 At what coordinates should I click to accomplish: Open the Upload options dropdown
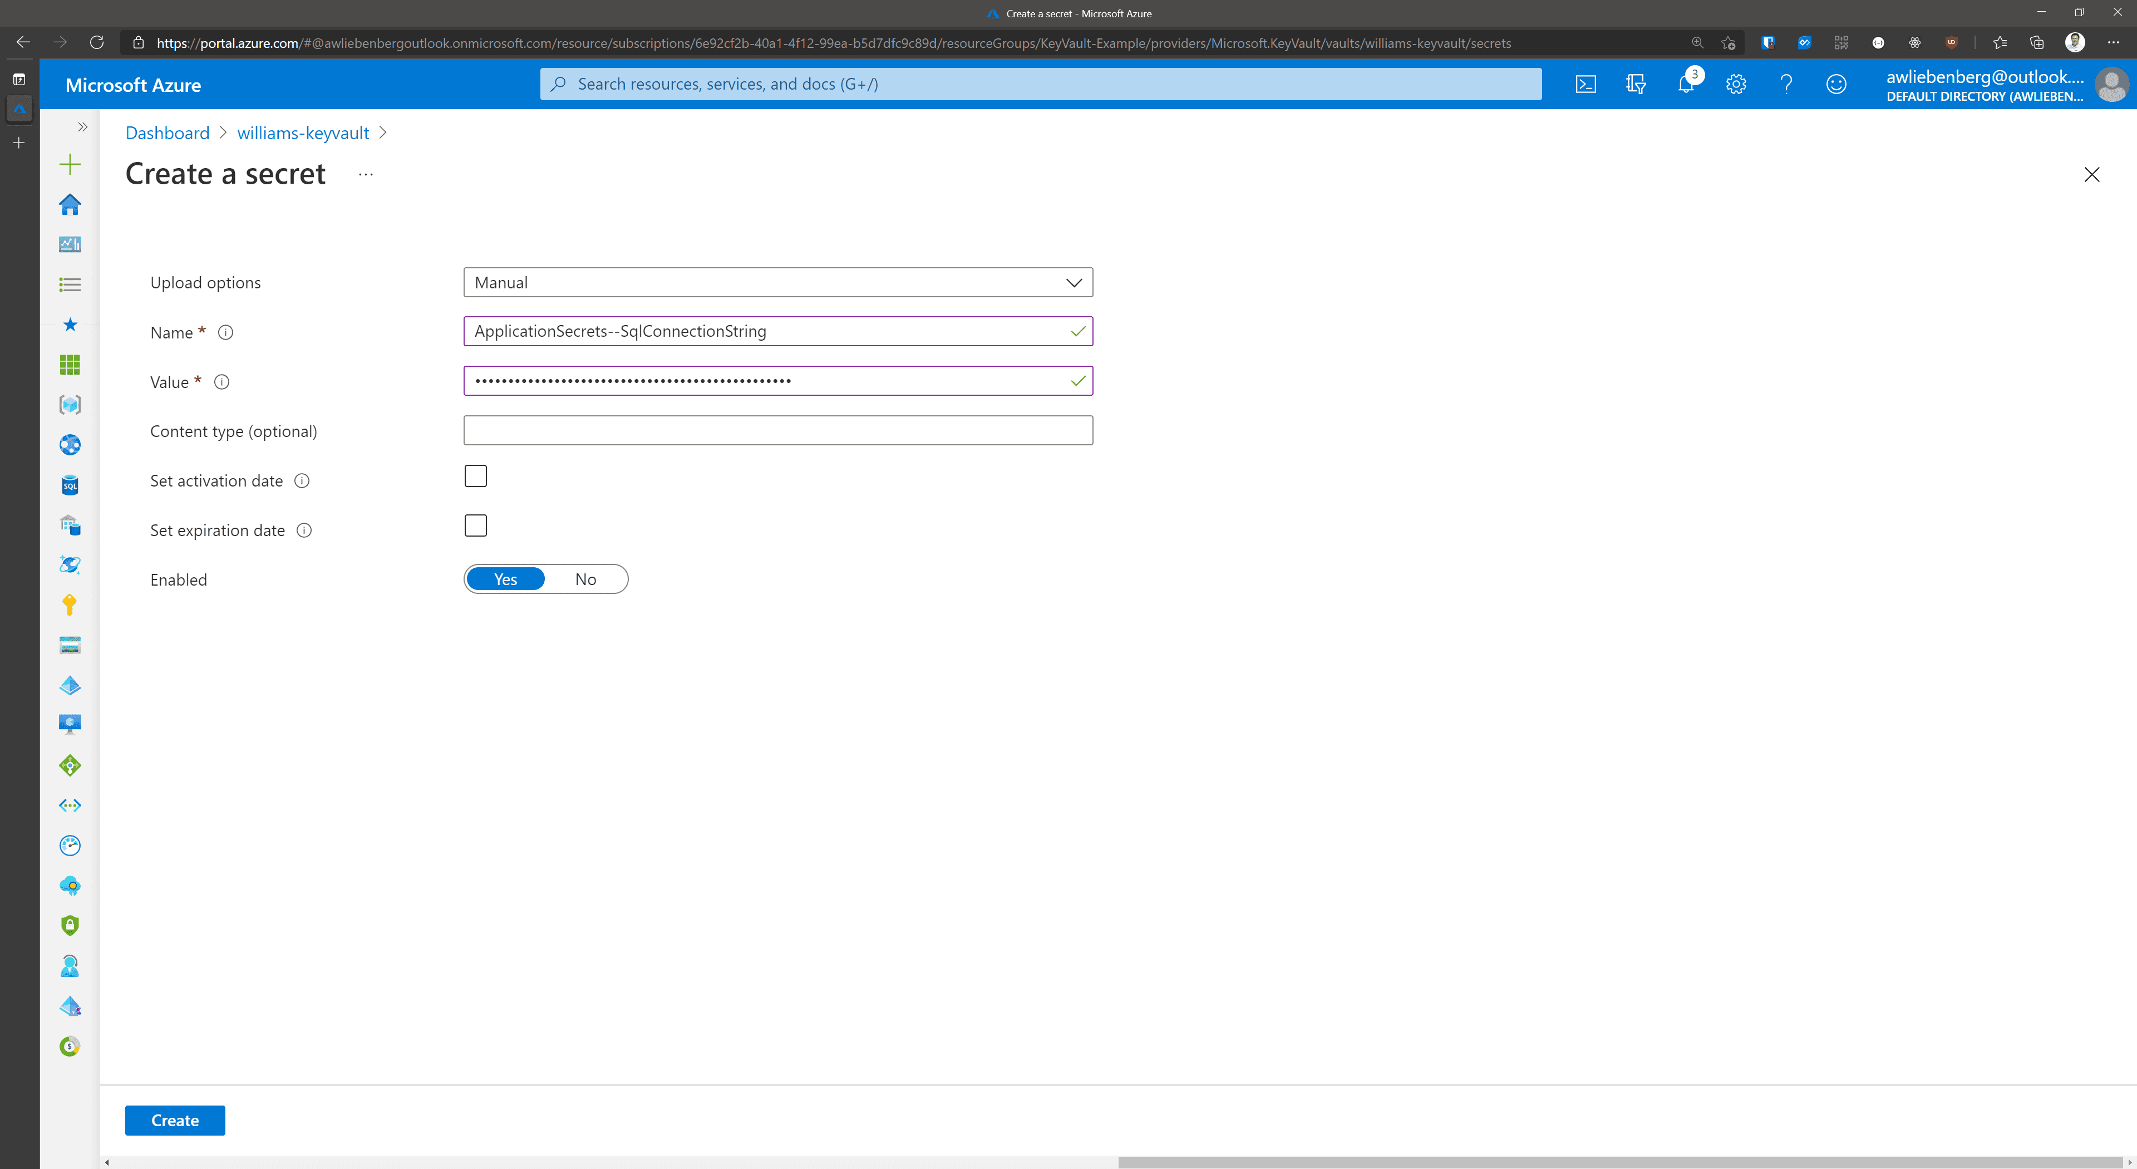pos(777,283)
